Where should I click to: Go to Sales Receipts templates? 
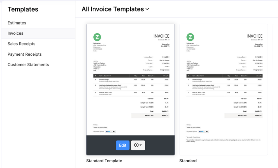coord(21,44)
